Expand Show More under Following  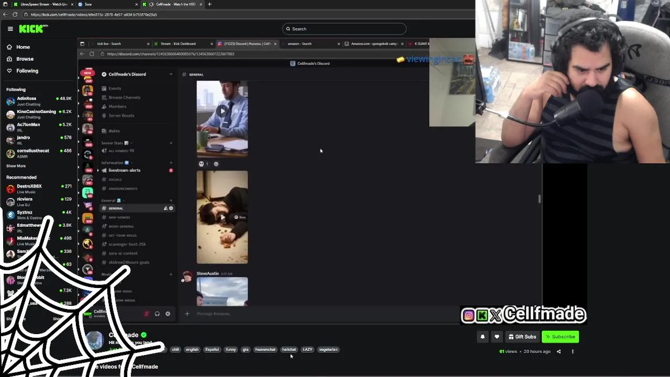[16, 166]
